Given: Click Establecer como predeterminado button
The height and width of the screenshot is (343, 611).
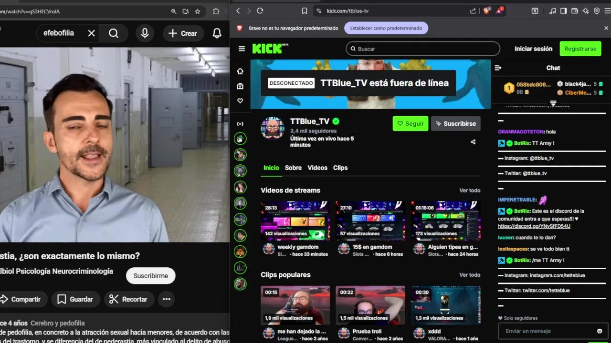Looking at the screenshot, I should point(386,28).
